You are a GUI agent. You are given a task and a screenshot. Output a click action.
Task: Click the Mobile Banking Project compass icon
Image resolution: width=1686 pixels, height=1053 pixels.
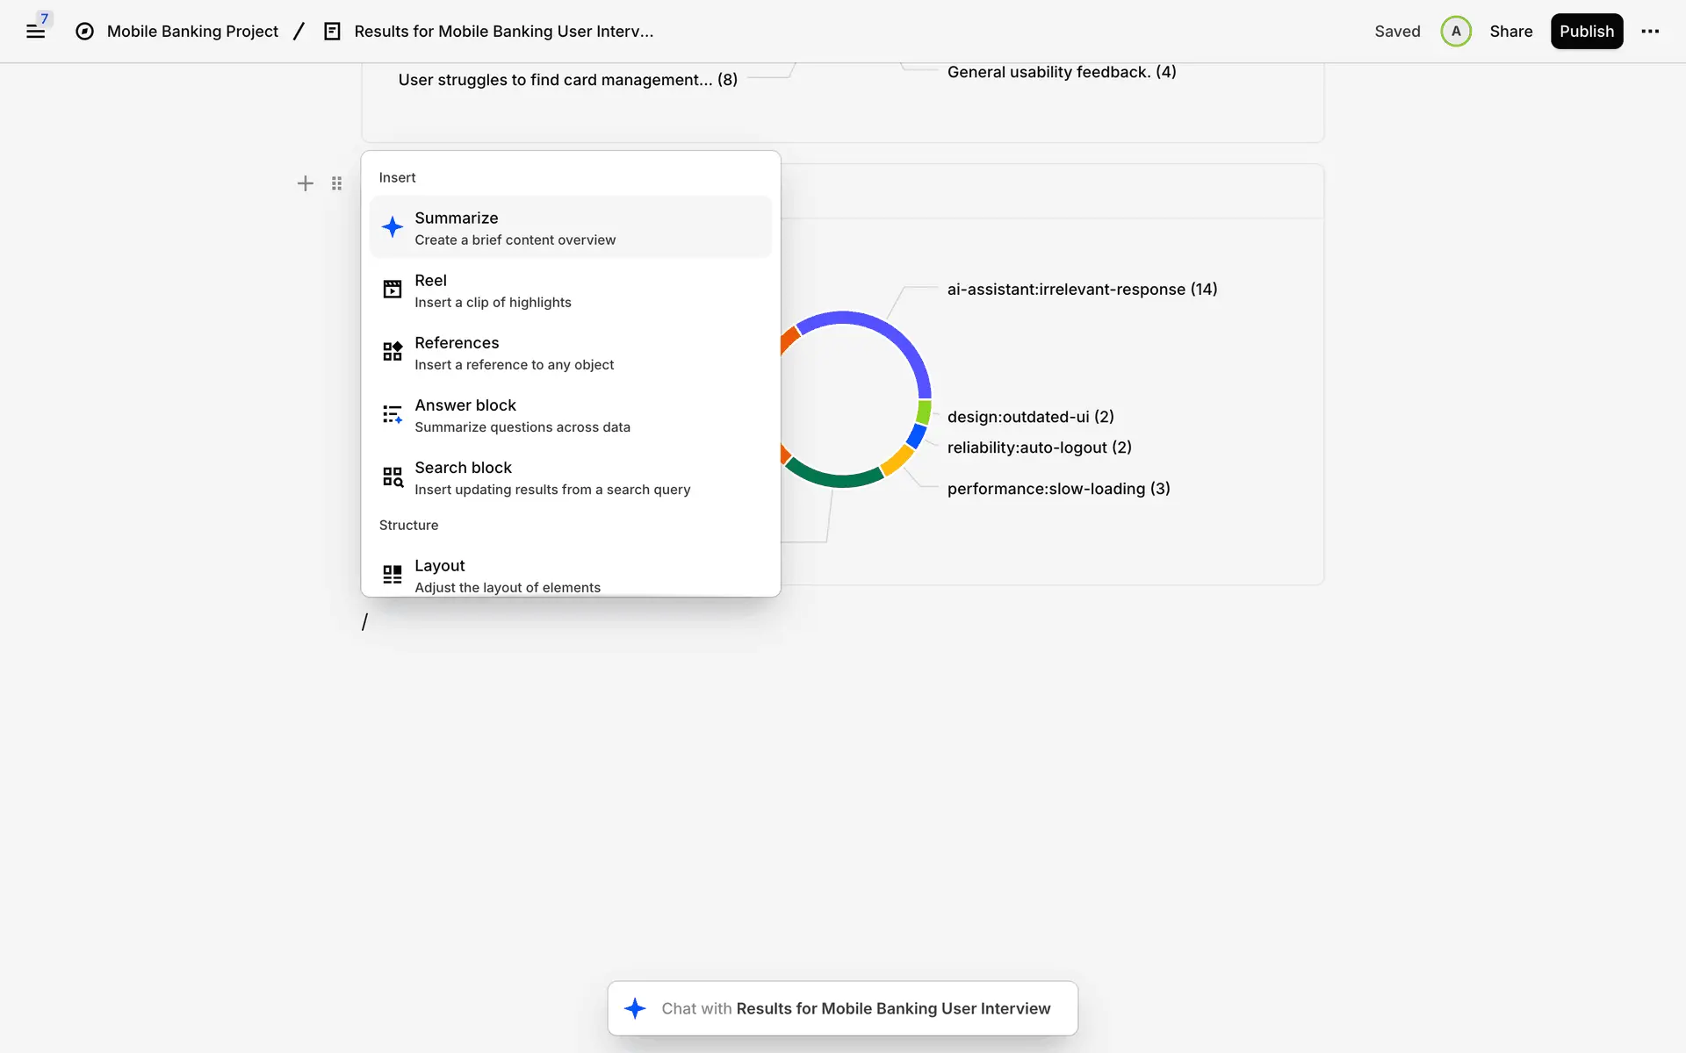point(84,32)
